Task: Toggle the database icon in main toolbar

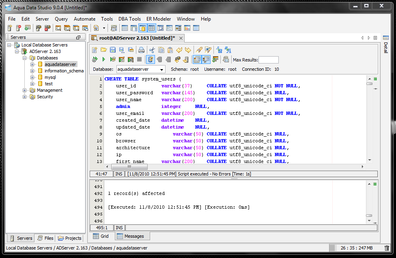Action: point(142,28)
